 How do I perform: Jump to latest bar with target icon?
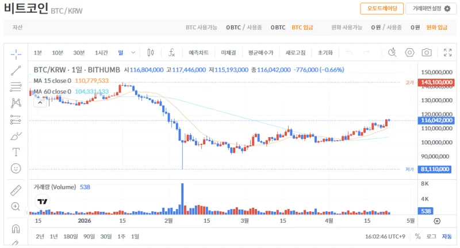coord(437,221)
